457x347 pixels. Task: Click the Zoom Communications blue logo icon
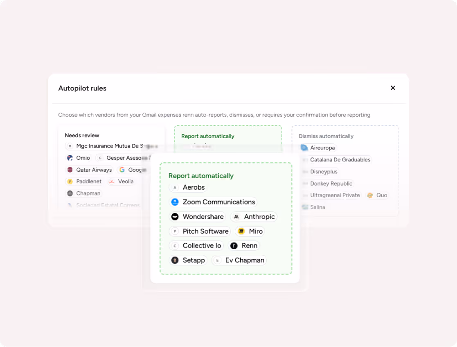coord(175,202)
